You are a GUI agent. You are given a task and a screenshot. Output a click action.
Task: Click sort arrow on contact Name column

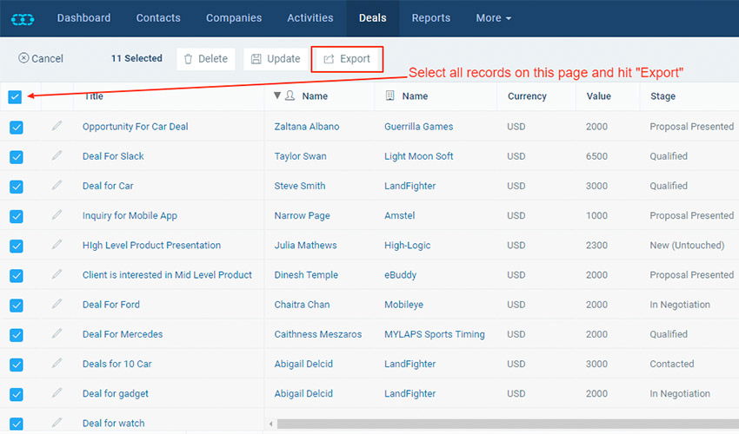point(277,95)
